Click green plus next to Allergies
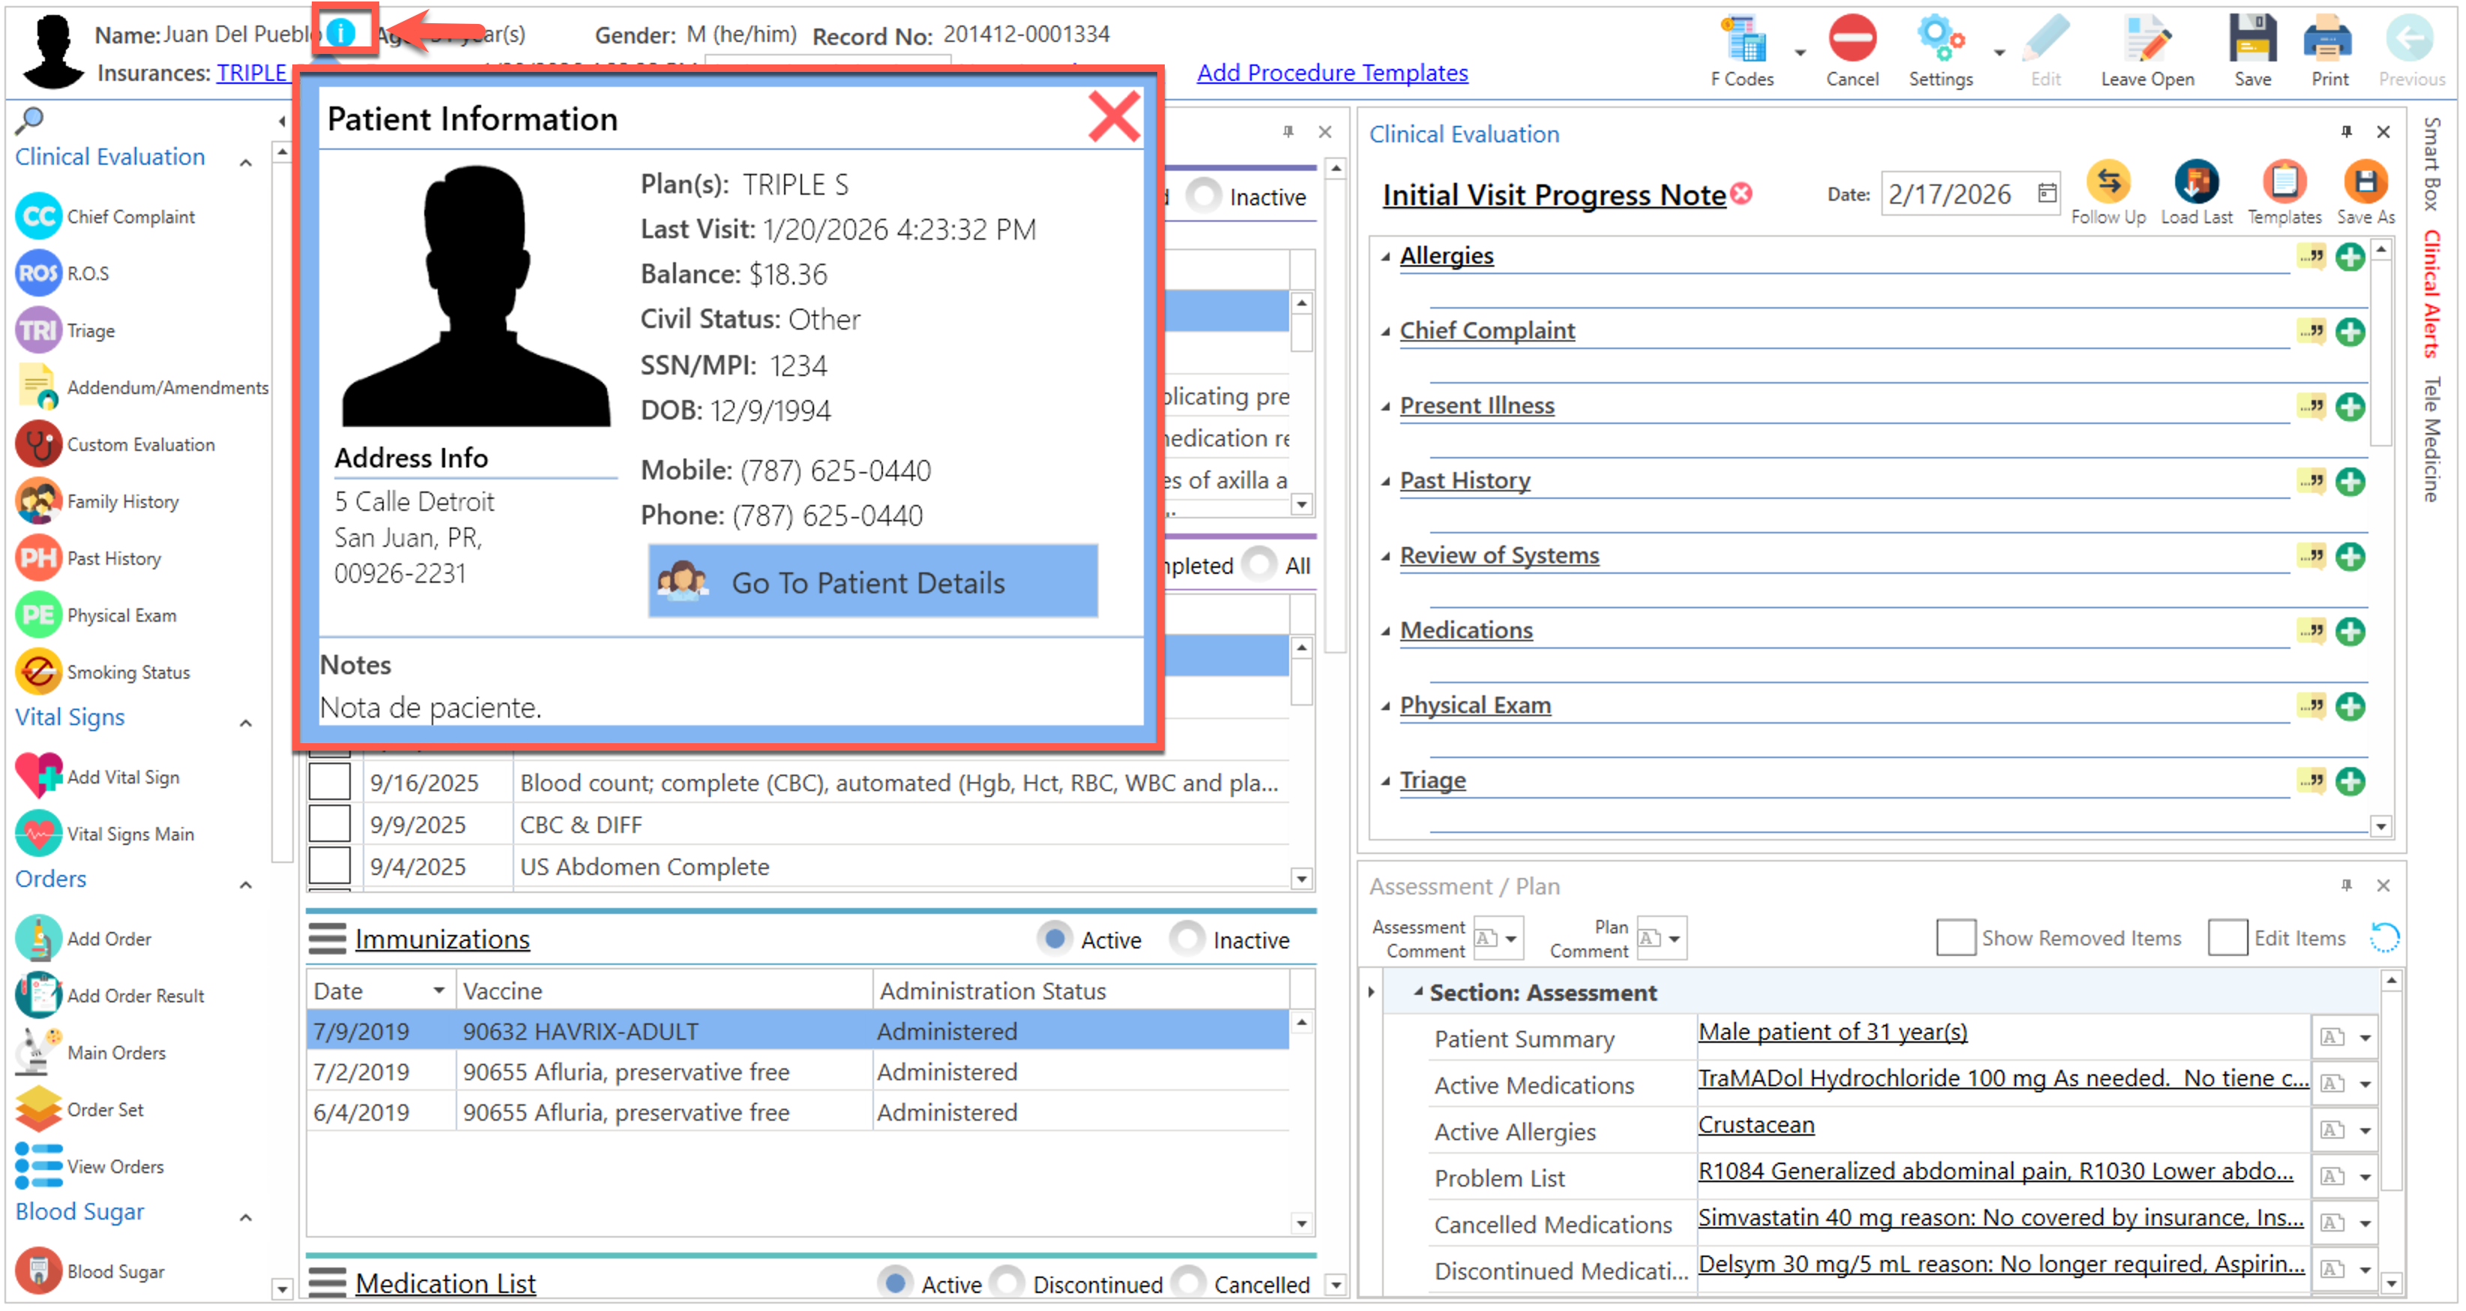The width and height of the screenshot is (2466, 1311). [x=2350, y=258]
